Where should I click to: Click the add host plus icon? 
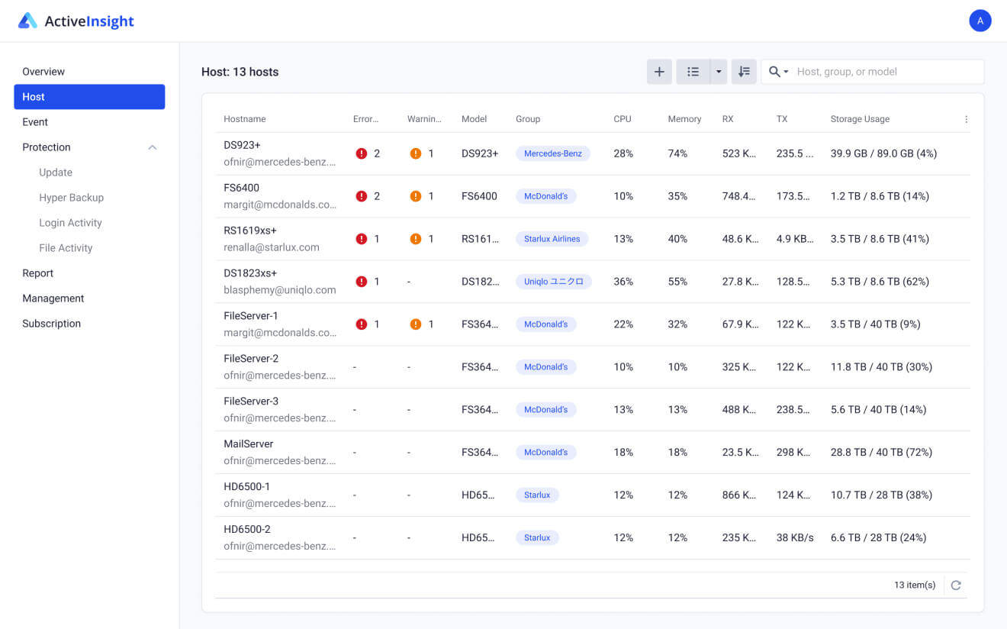tap(659, 72)
